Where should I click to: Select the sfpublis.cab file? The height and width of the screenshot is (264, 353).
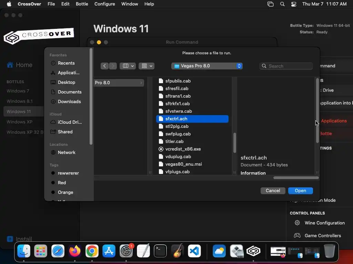pyautogui.click(x=192, y=81)
